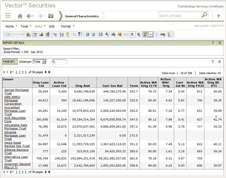Open the view filter funnel icon
This screenshot has height=178, width=226.
pos(54,34)
